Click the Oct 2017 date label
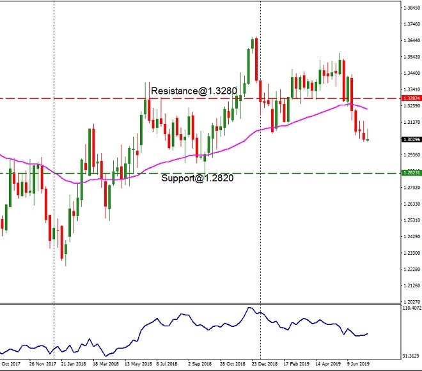 [x=11, y=364]
